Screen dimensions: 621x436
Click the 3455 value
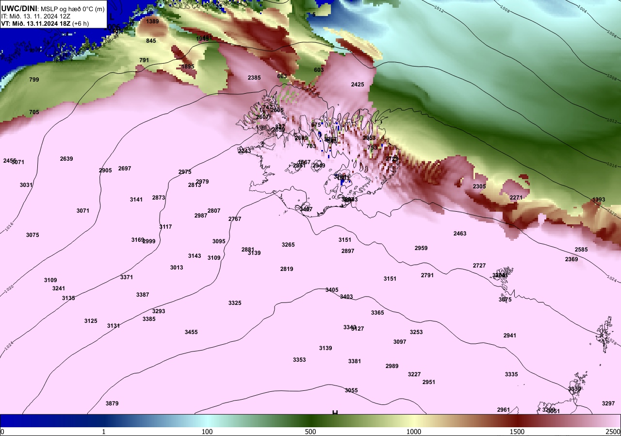click(191, 332)
